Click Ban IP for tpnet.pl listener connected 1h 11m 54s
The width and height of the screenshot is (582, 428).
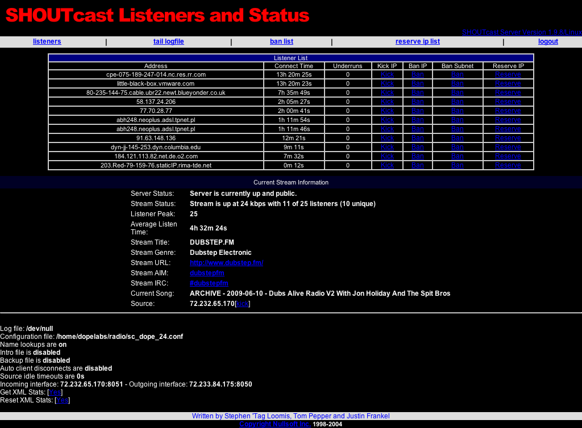pyautogui.click(x=418, y=120)
